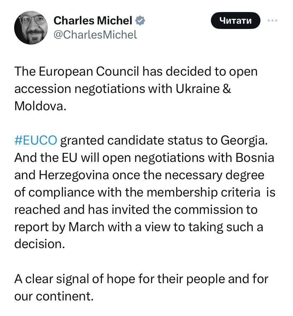This screenshot has height=316, width=293.
Task: Click the Charles Michel display name
Action: point(93,21)
